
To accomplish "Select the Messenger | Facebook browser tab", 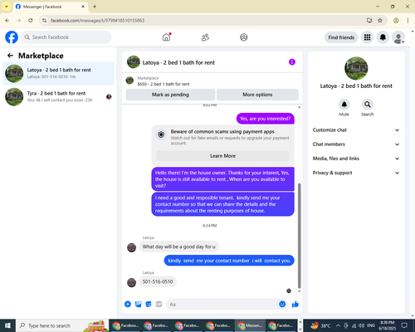I will [x=50, y=7].
